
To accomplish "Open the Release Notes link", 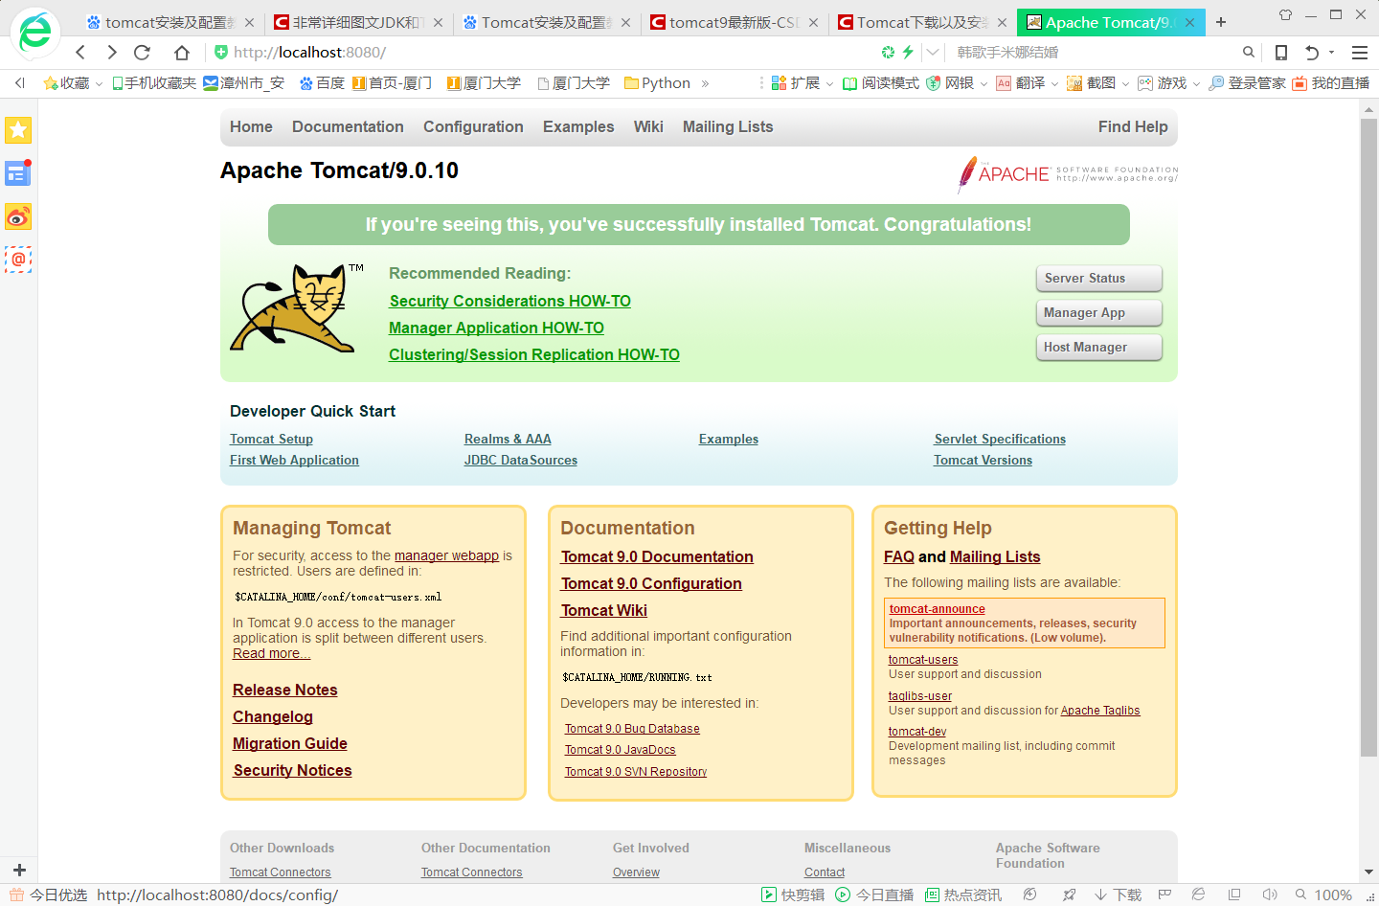I will click(285, 690).
